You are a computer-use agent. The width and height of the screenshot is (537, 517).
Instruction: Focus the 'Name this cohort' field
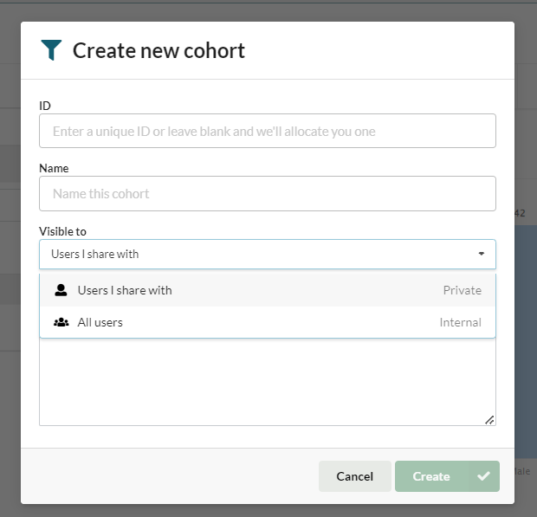pyautogui.click(x=267, y=194)
